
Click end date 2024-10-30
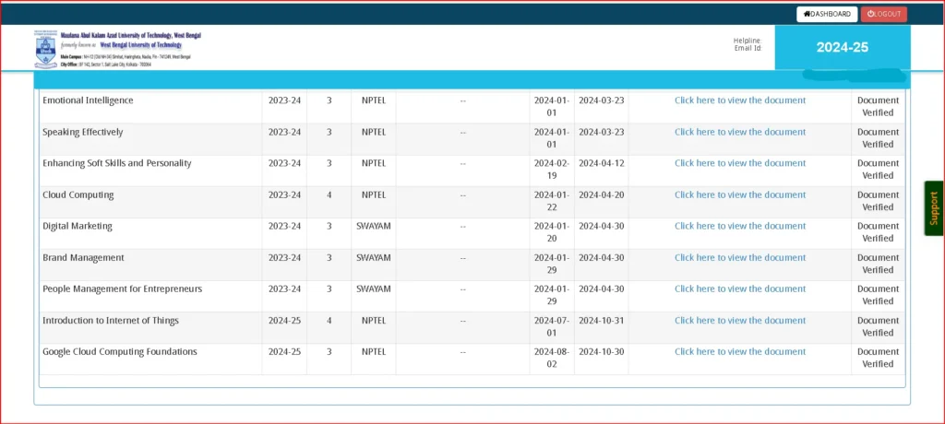pos(602,352)
